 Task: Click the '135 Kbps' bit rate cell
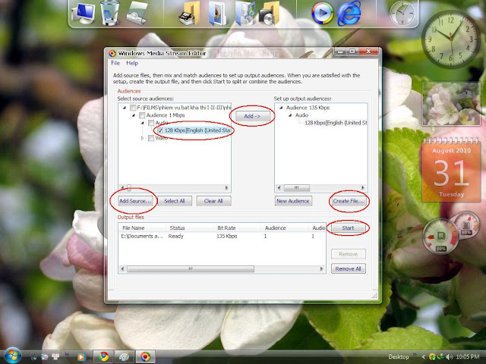227,236
